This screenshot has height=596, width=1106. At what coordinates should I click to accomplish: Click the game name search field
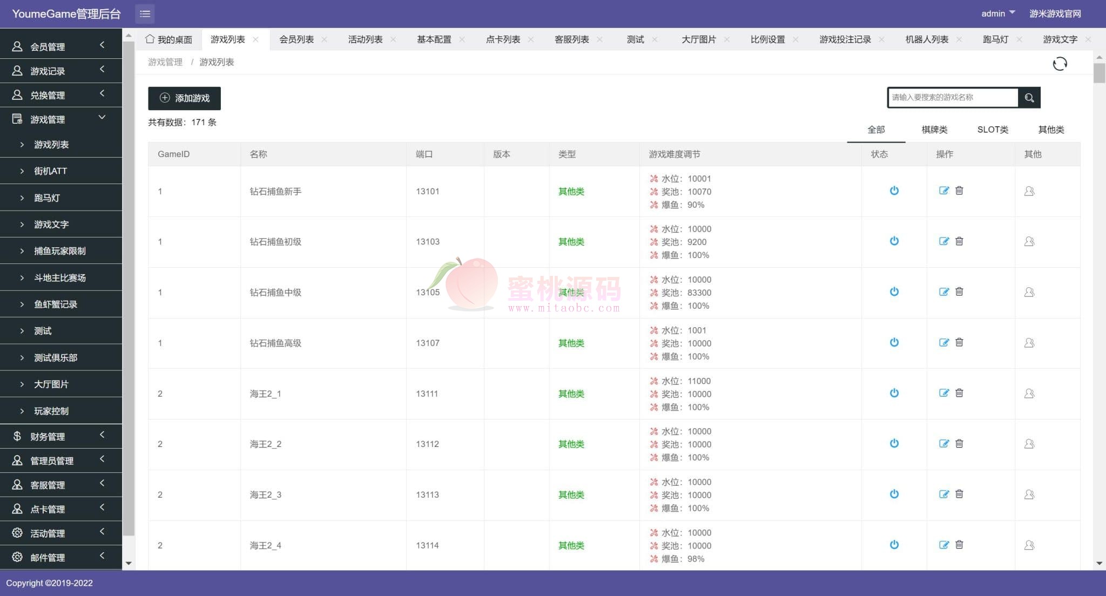tap(953, 98)
